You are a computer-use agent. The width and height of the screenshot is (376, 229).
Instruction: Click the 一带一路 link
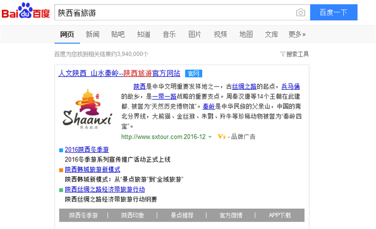click(164, 96)
